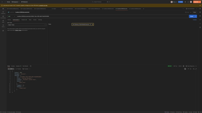Dismiss the team-is-full banner
The image size is (202, 113).
200,6
